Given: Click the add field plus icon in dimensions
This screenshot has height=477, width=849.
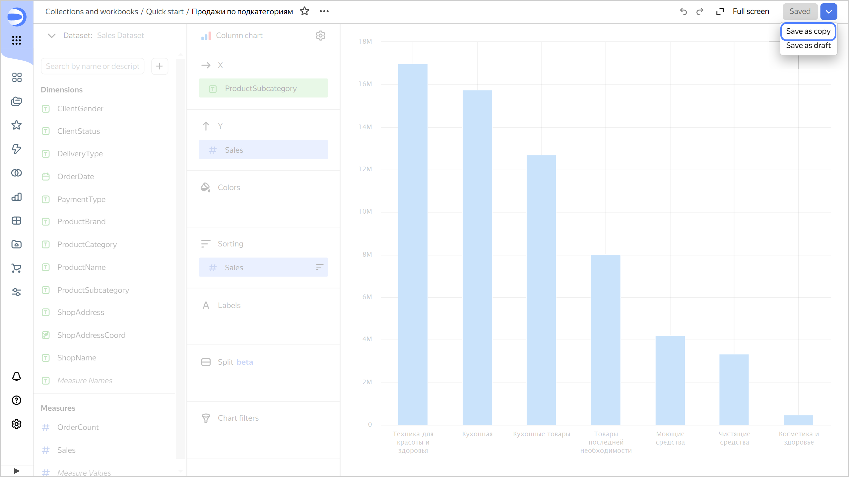Looking at the screenshot, I should point(159,66).
